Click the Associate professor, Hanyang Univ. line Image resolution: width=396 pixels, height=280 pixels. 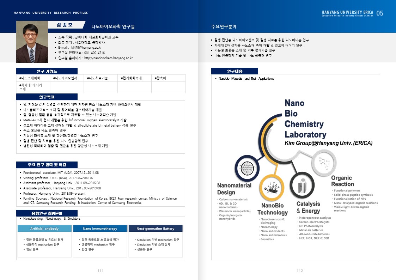coord(62,188)
